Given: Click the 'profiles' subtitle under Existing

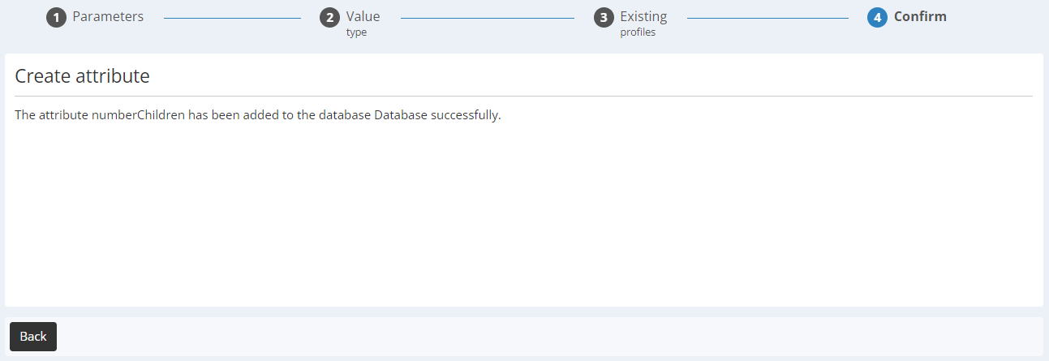Looking at the screenshot, I should pyautogui.click(x=638, y=32).
